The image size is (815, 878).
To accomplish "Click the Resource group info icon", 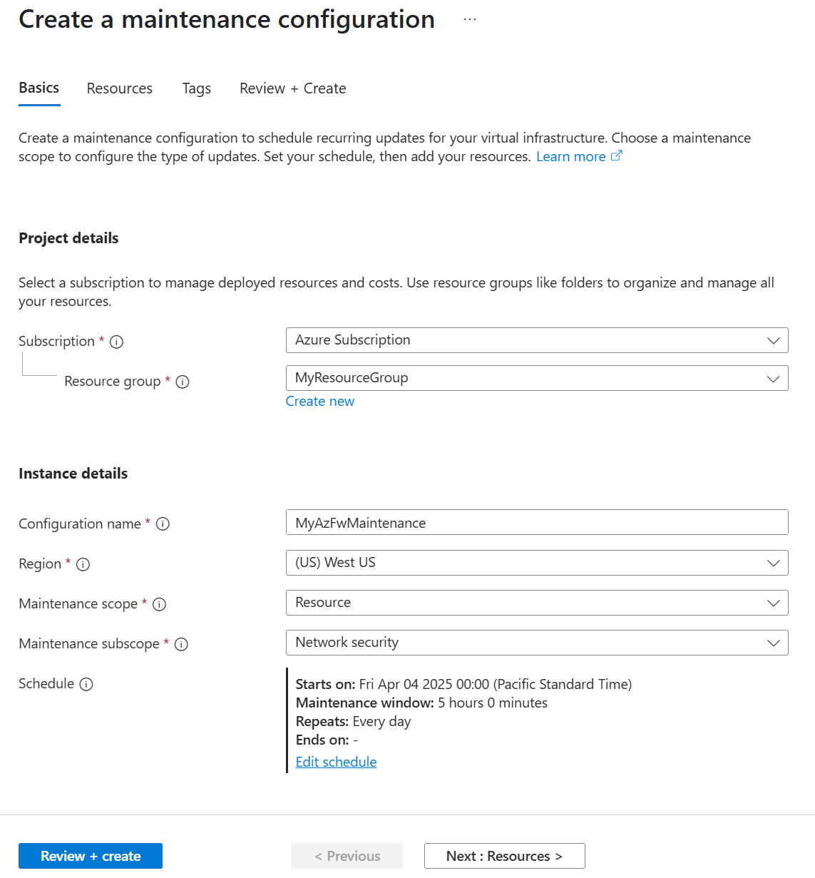I will click(x=183, y=382).
